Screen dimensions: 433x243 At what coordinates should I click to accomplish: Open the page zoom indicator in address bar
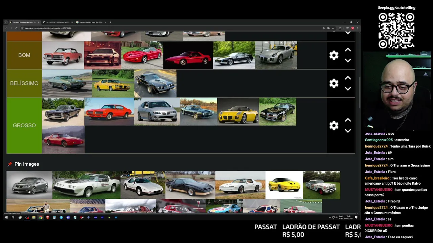tap(324, 28)
